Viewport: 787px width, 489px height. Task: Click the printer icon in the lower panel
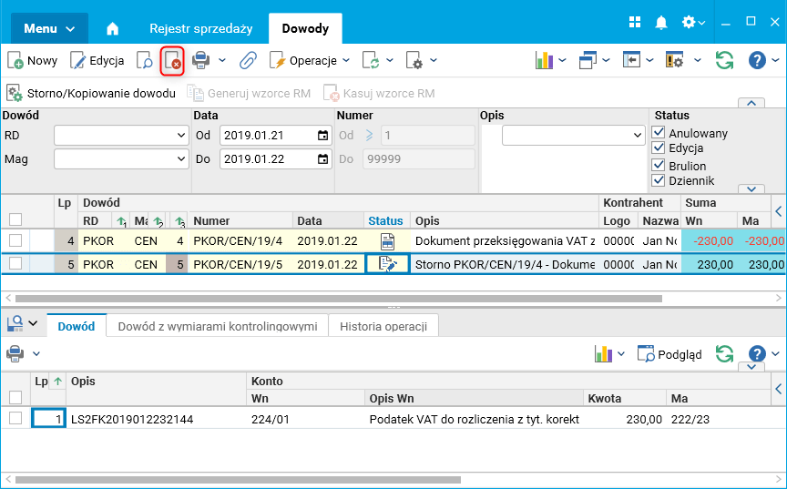coord(15,354)
